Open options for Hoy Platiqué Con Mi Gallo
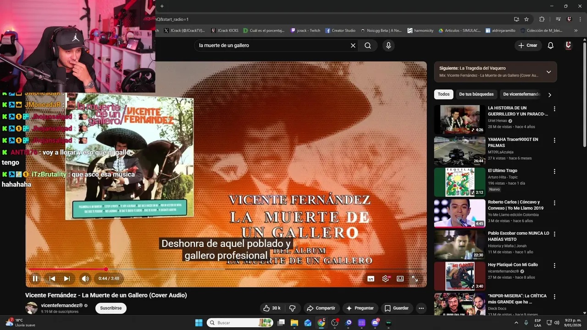This screenshot has width=587, height=330. (554, 265)
